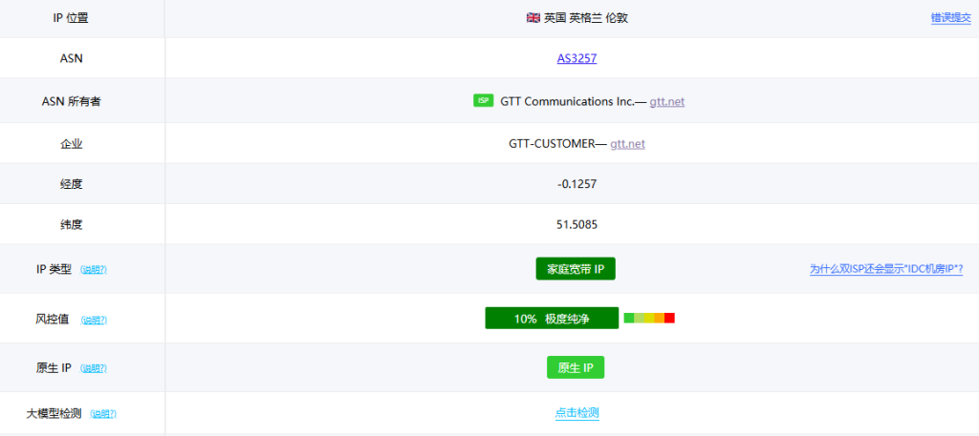Image resolution: width=979 pixels, height=436 pixels.
Task: Open 说明 help beside 大模型检测
Action: pyautogui.click(x=103, y=414)
